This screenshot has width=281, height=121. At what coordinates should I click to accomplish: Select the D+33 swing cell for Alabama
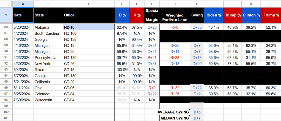point(197,27)
